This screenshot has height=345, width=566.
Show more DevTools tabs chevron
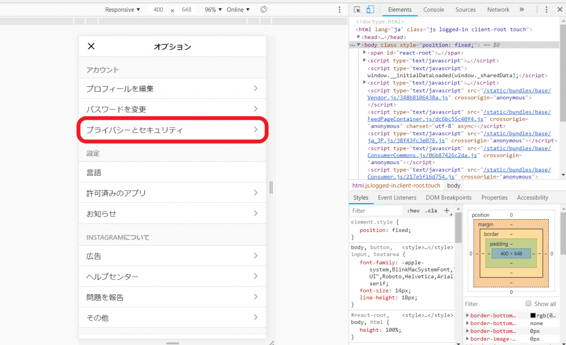point(521,10)
